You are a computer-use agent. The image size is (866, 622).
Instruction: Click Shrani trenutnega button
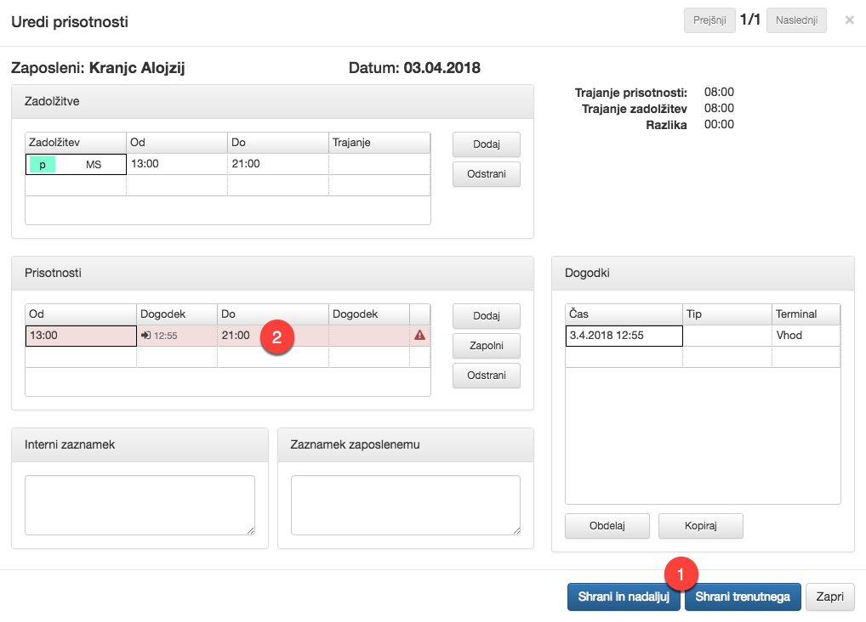(743, 597)
